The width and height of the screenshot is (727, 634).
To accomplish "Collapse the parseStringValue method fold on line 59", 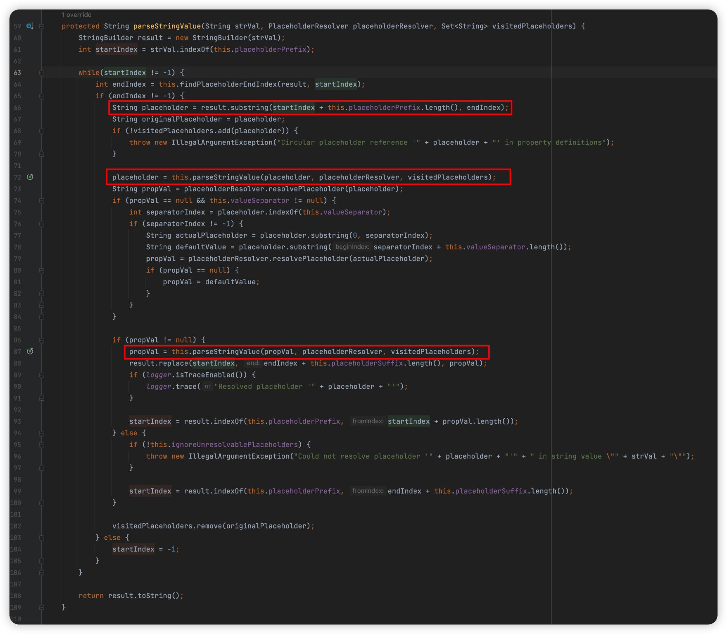I will 42,26.
